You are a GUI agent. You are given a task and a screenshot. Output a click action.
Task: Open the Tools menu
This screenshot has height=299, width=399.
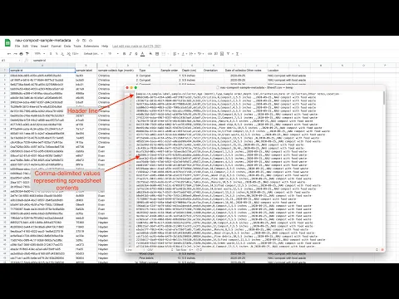pyautogui.click(x=77, y=47)
